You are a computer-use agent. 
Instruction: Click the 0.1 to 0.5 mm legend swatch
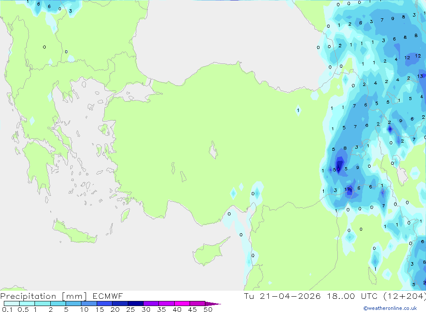pyautogui.click(x=12, y=303)
